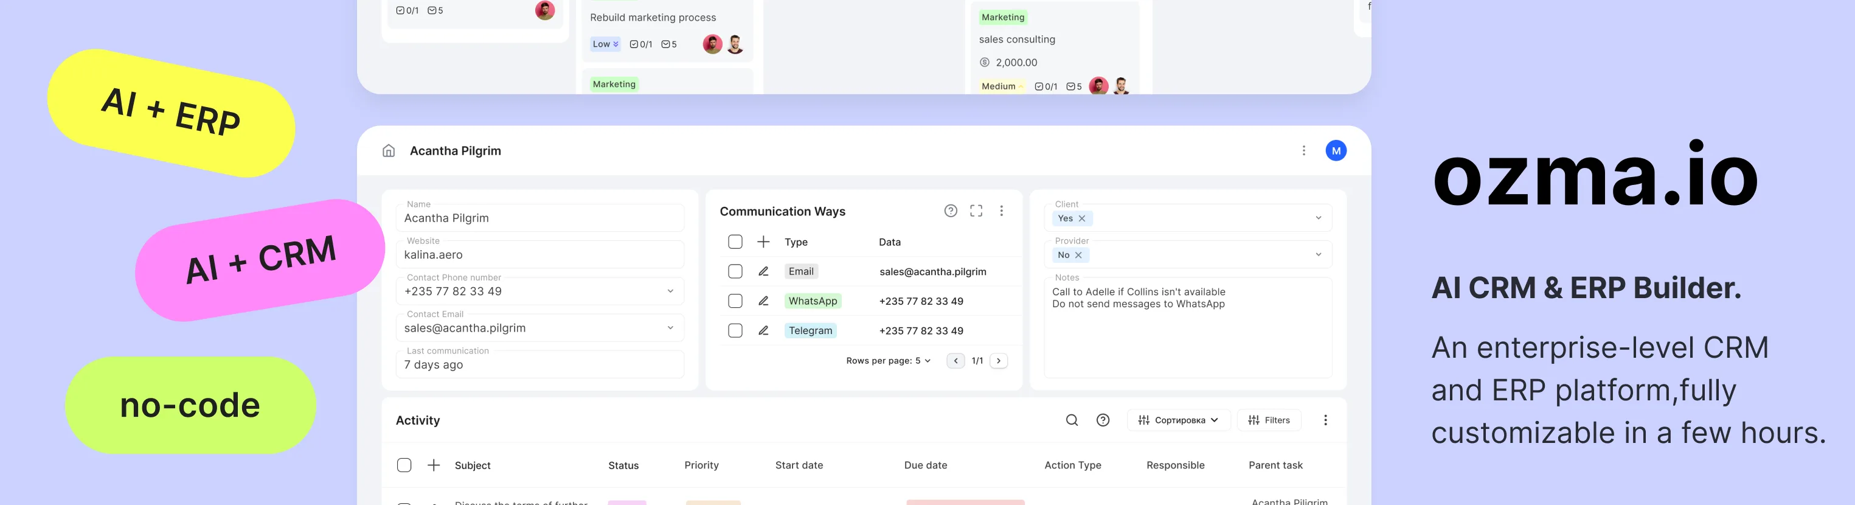Image resolution: width=1855 pixels, height=505 pixels.
Task: Remove the Yes tag from Client
Action: (1081, 218)
